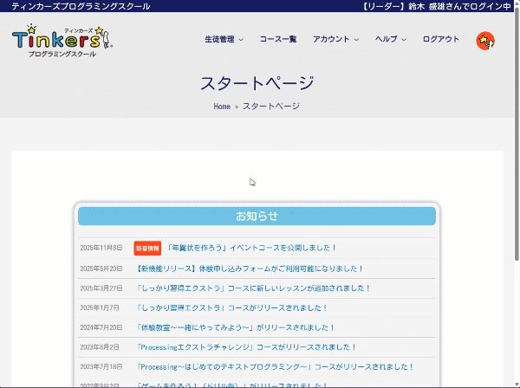Click the Home breadcrumb link
520x388 pixels.
point(222,107)
